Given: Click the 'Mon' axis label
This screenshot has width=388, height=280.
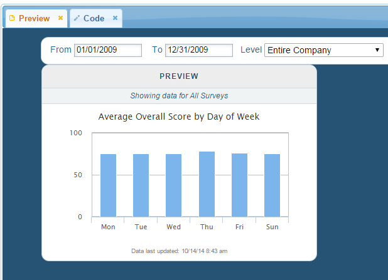Looking at the screenshot, I should [108, 227].
